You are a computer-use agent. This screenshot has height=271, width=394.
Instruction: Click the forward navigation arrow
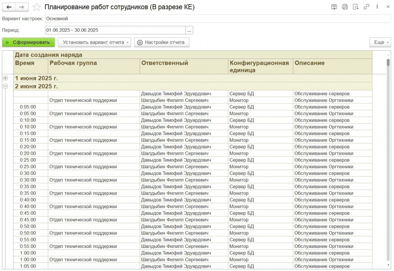[22, 7]
